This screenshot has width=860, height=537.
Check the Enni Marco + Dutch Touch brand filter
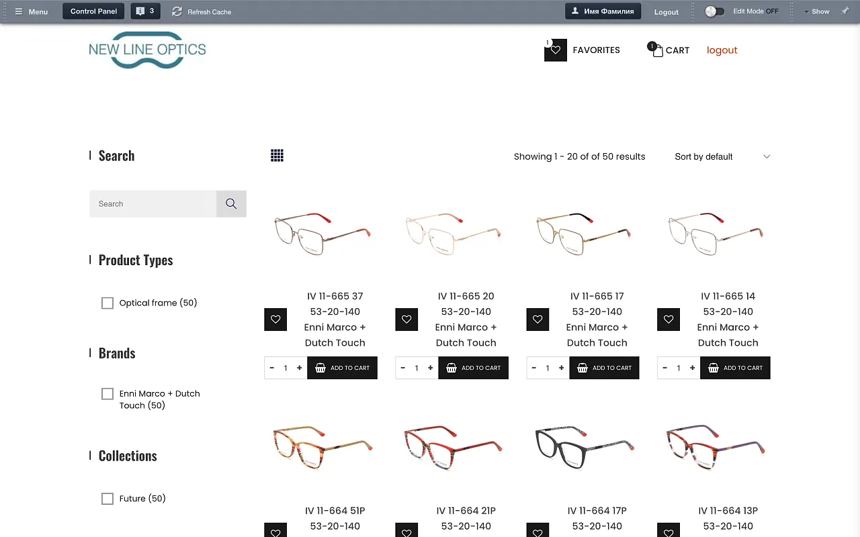coord(107,394)
